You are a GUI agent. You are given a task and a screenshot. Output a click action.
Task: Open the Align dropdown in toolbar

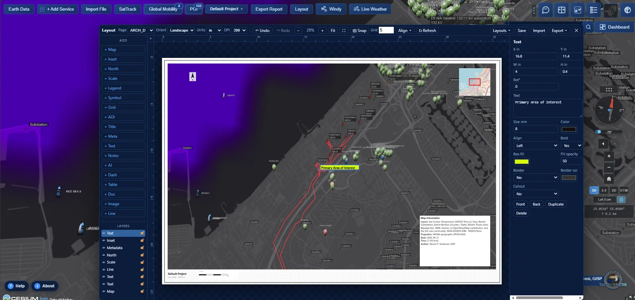click(x=405, y=30)
